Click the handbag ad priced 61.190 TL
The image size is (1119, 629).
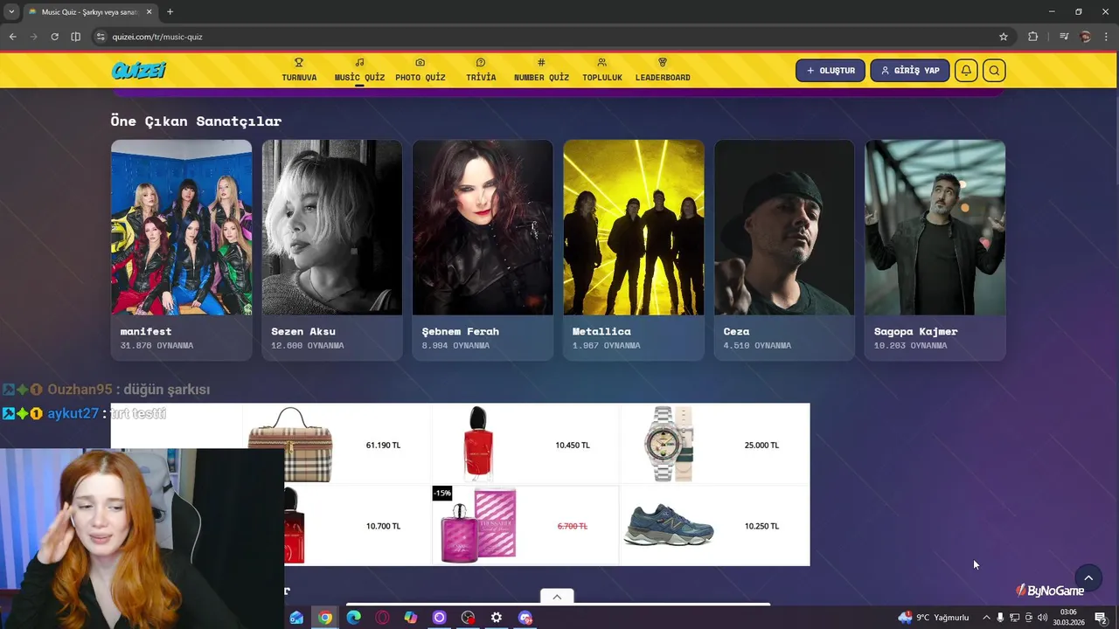coord(337,445)
